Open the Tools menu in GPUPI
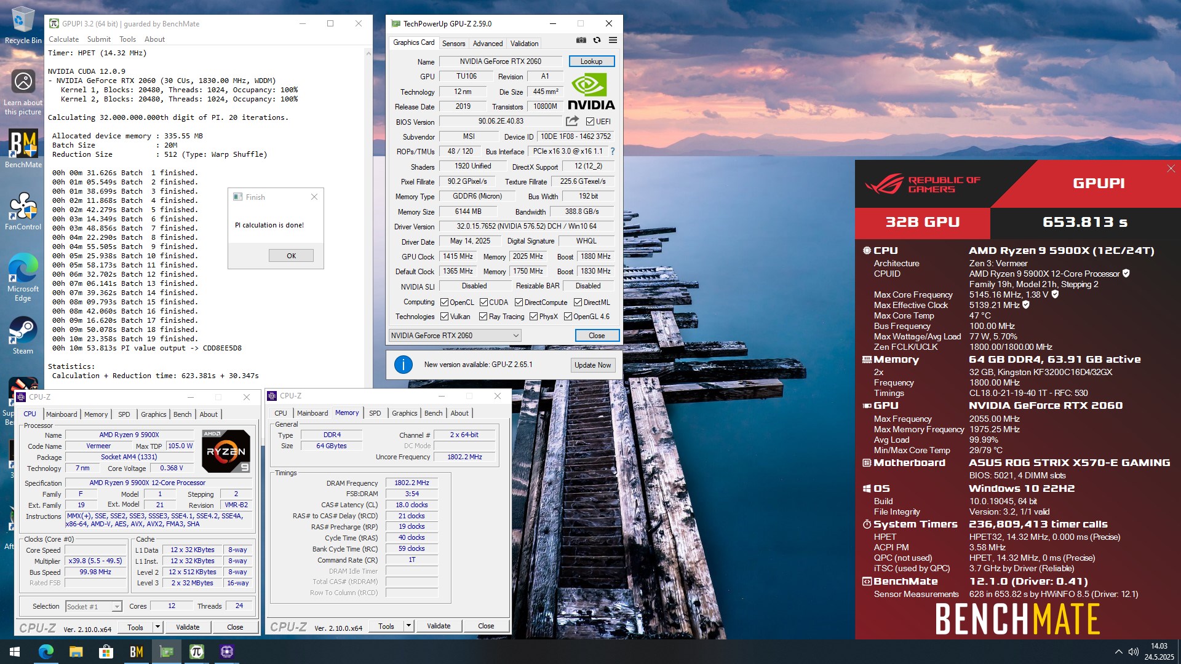The height and width of the screenshot is (664, 1181). point(127,39)
